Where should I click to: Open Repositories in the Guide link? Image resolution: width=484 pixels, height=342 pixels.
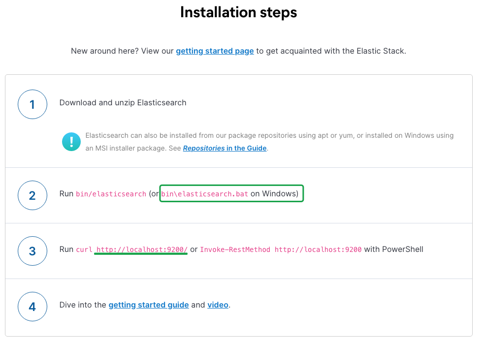point(225,148)
